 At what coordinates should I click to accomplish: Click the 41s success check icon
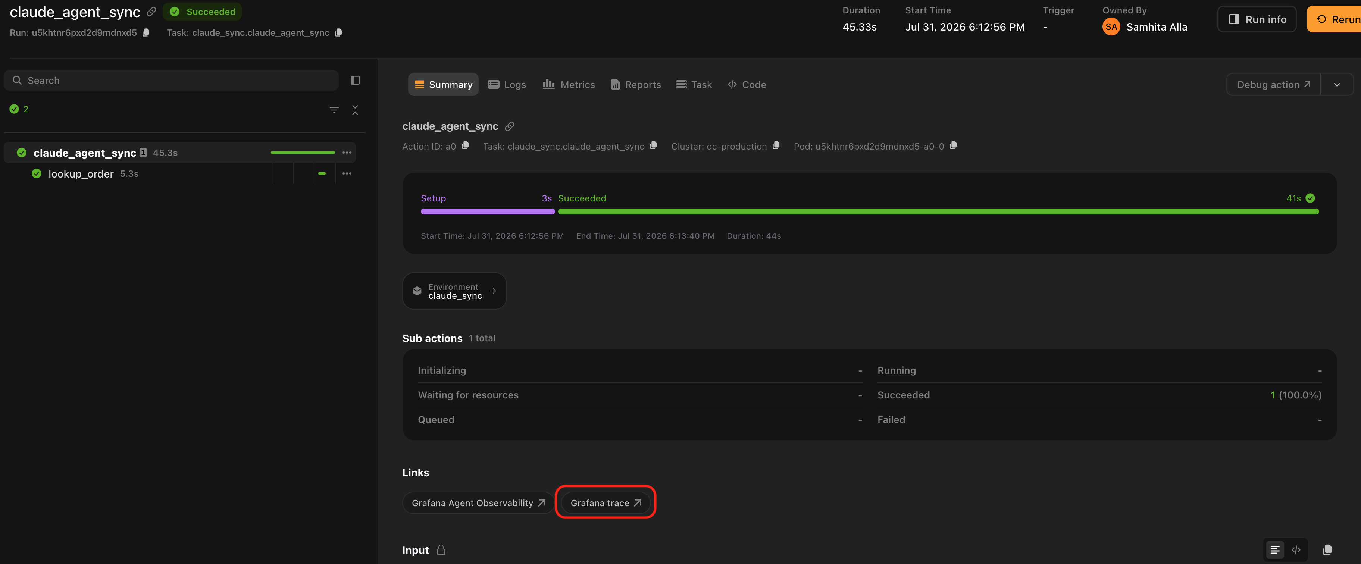(x=1310, y=198)
